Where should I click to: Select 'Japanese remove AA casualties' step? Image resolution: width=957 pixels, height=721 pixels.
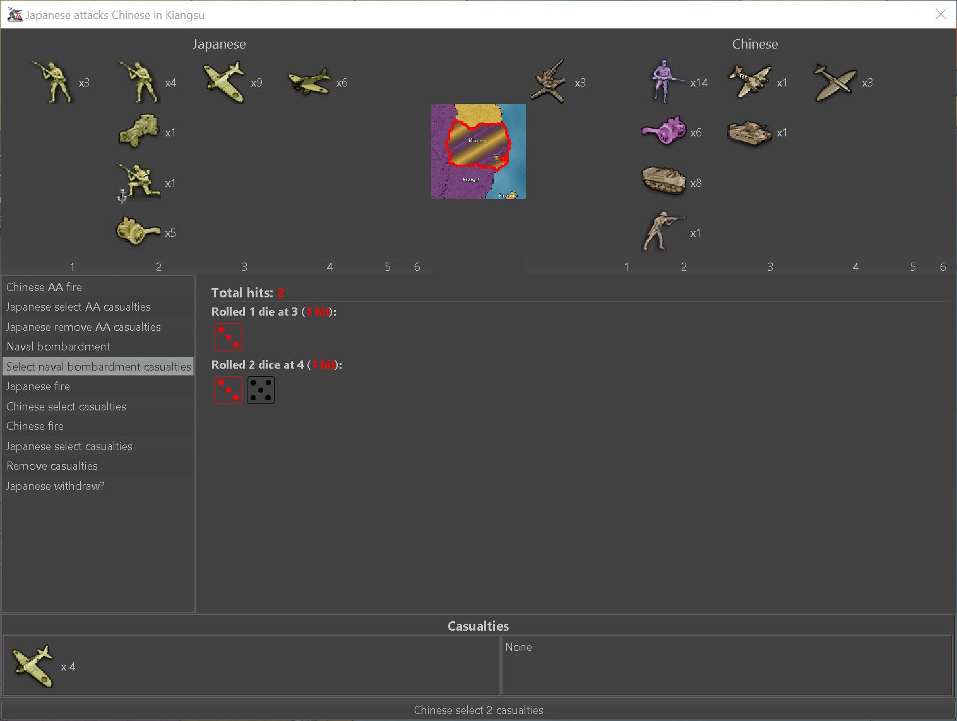pos(98,327)
